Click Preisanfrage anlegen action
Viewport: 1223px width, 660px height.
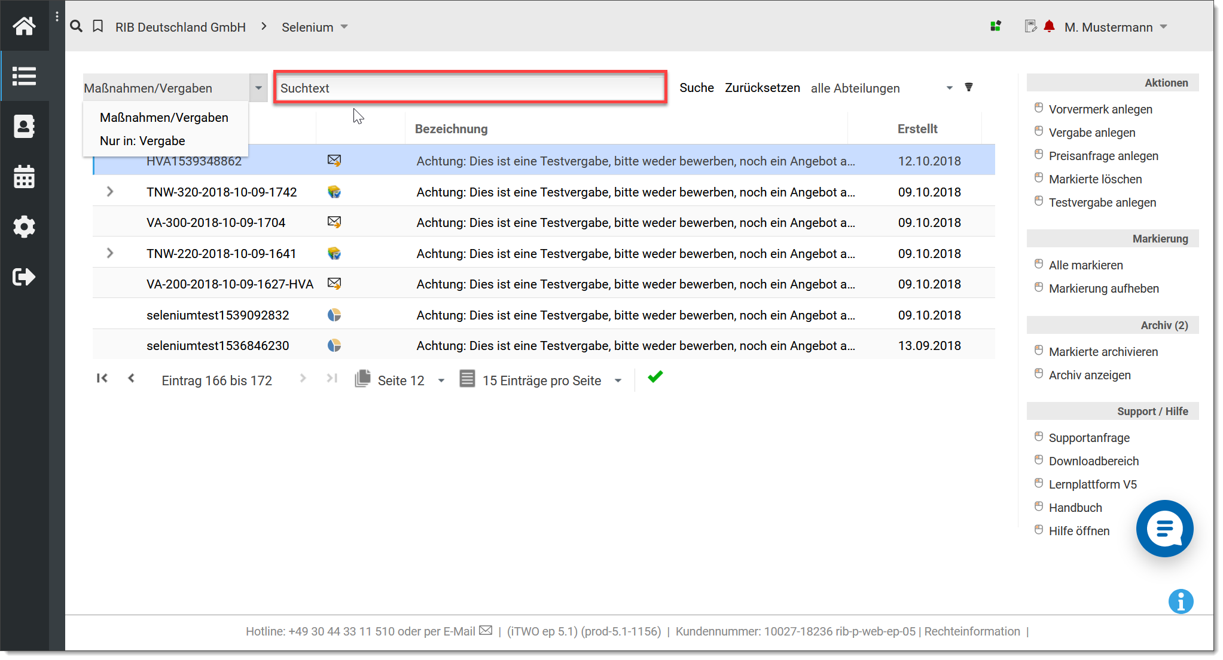coord(1103,156)
